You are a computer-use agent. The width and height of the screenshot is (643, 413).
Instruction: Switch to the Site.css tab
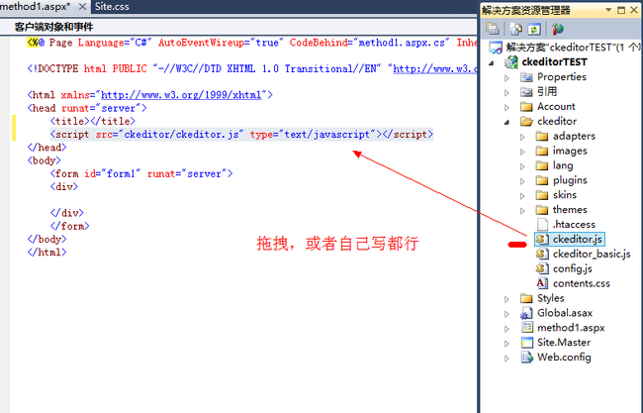click(x=112, y=7)
